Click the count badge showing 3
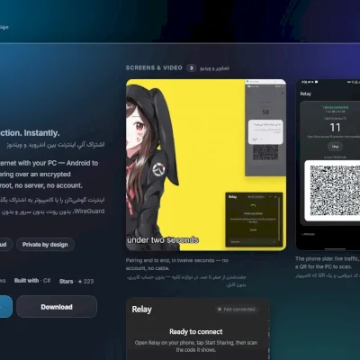The height and width of the screenshot is (360, 360). 191,67
